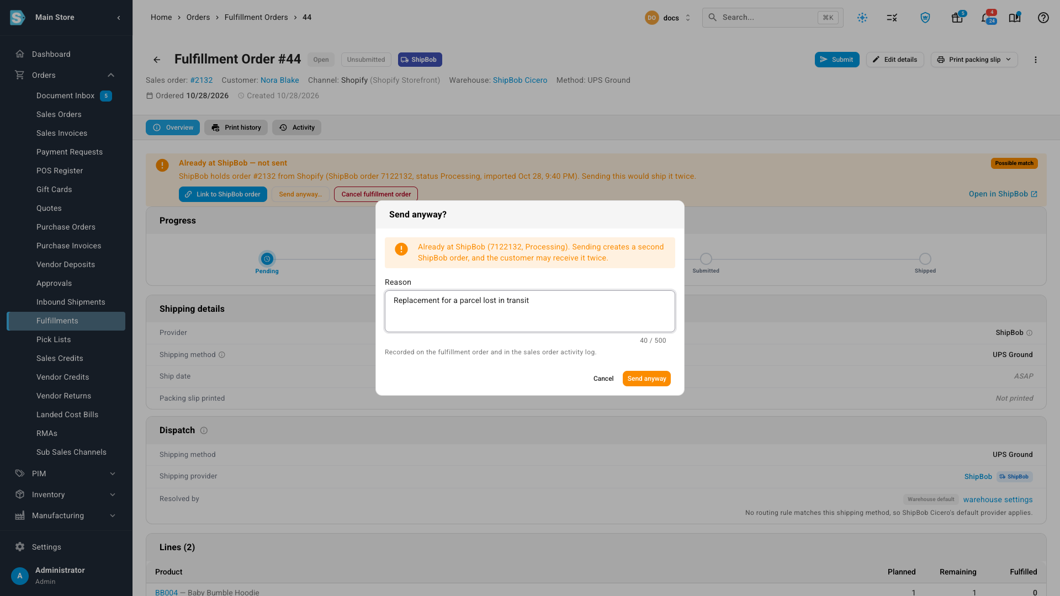Click Link to ShipBob order
Image resolution: width=1060 pixels, height=596 pixels.
[223, 194]
